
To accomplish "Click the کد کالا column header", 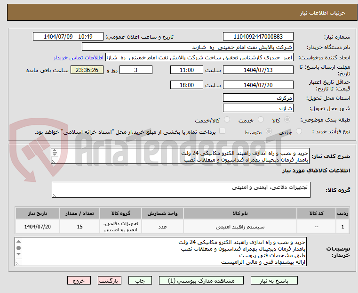I will [x=316, y=213].
